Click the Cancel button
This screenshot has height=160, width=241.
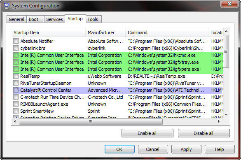click(x=153, y=149)
